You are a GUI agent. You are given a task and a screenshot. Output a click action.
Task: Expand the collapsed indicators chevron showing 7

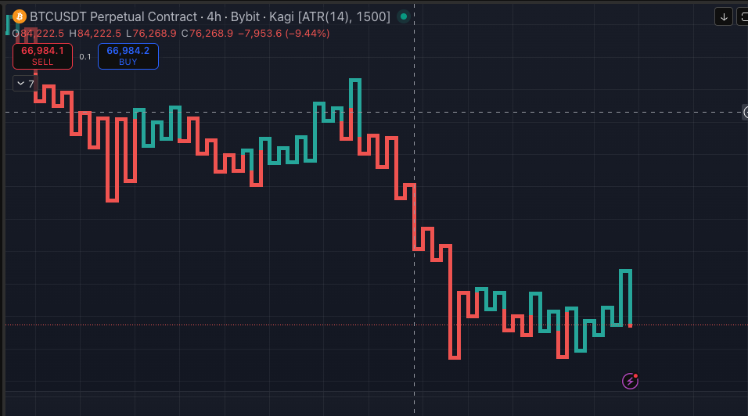(x=25, y=83)
